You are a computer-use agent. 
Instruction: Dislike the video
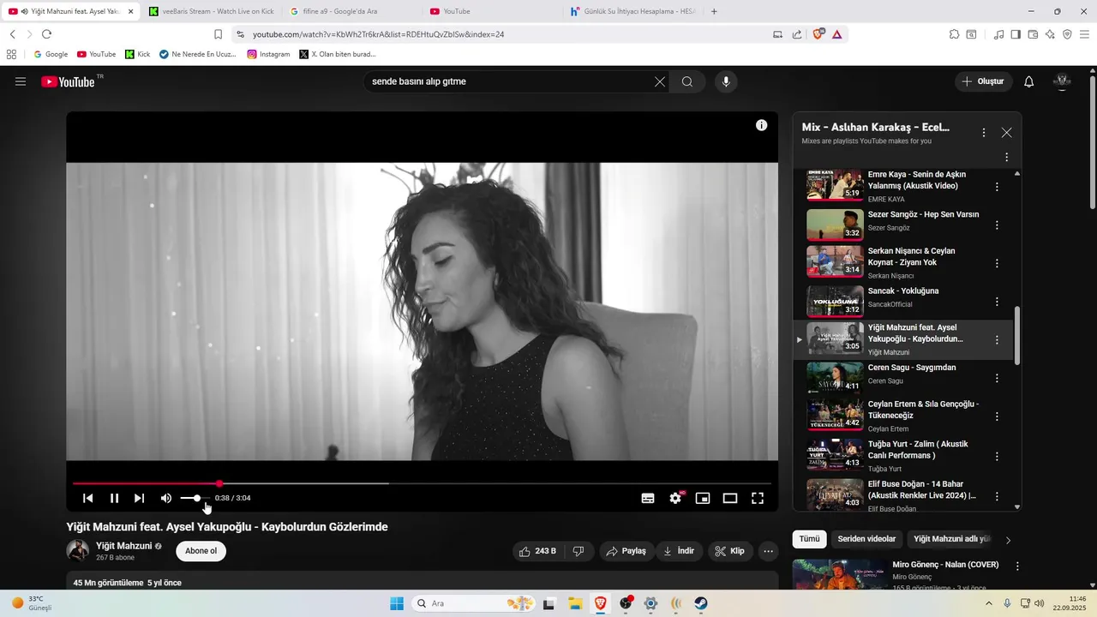click(578, 551)
